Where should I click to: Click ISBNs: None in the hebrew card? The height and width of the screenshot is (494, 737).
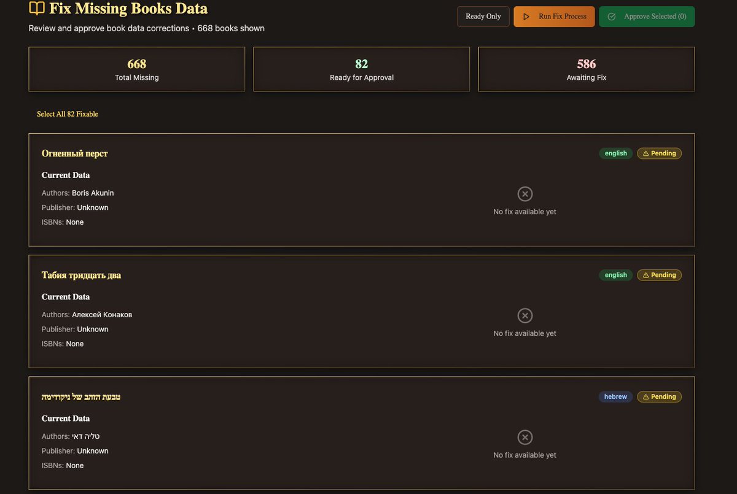click(x=63, y=466)
